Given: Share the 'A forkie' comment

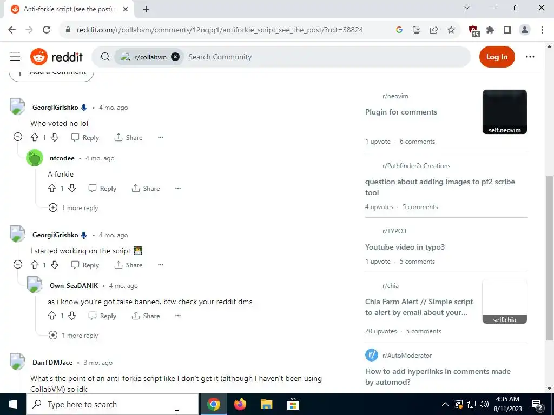Looking at the screenshot, I should click(x=146, y=189).
